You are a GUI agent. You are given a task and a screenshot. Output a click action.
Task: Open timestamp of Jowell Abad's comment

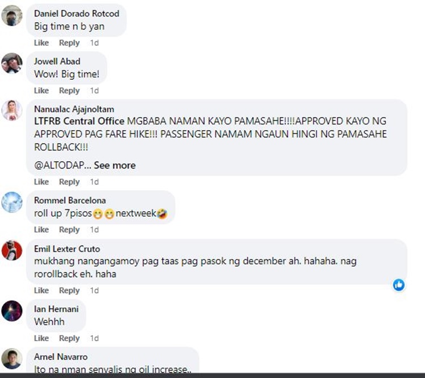[94, 91]
